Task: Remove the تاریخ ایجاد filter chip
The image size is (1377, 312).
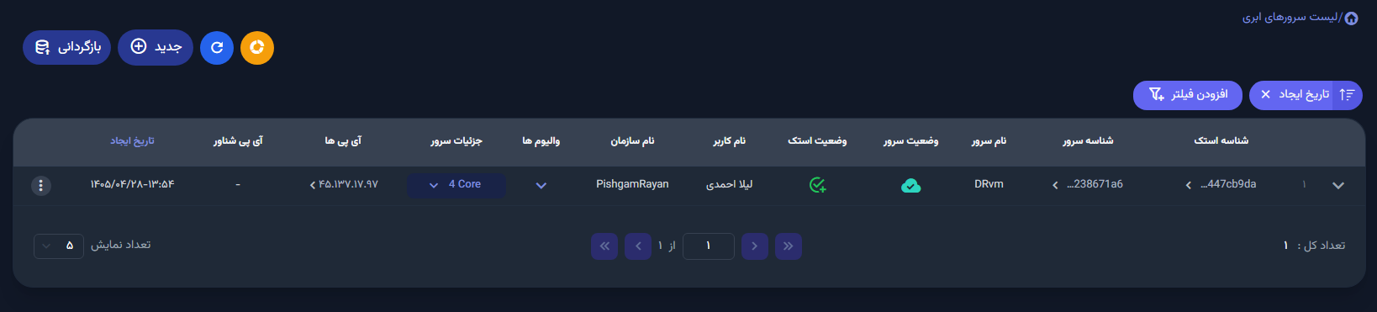Action: tap(1266, 95)
